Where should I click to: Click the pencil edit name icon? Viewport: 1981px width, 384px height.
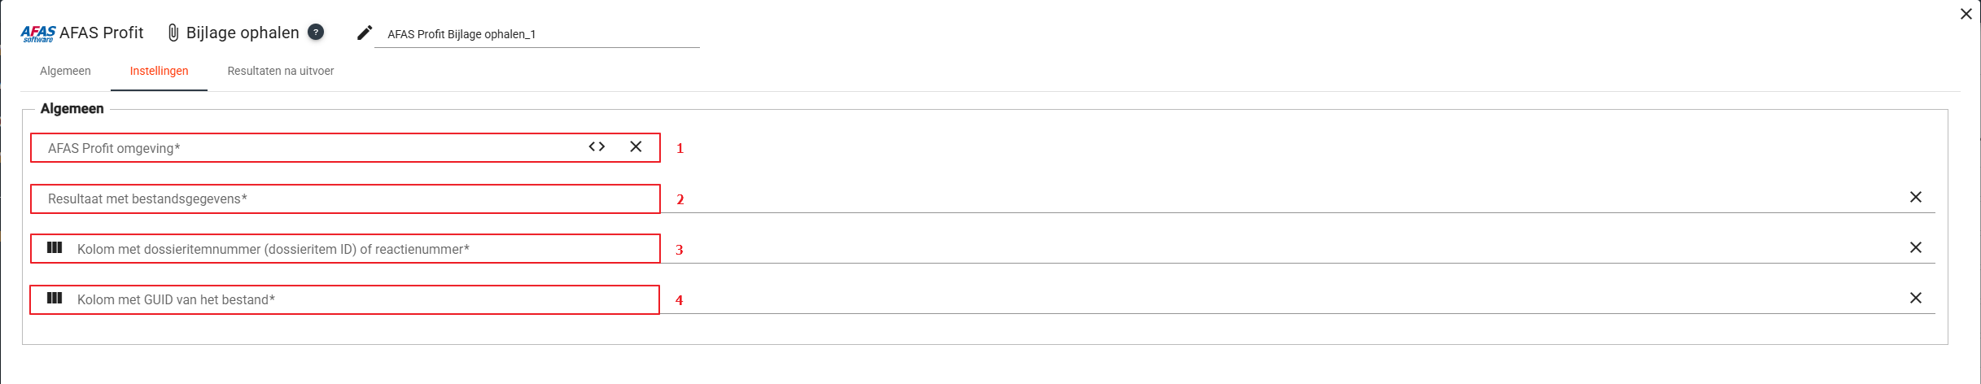[x=365, y=33]
